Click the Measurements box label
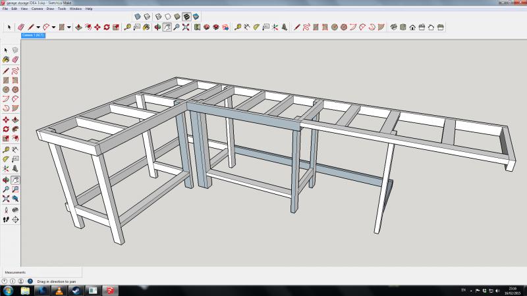This screenshot has width=527, height=296. pos(16,272)
